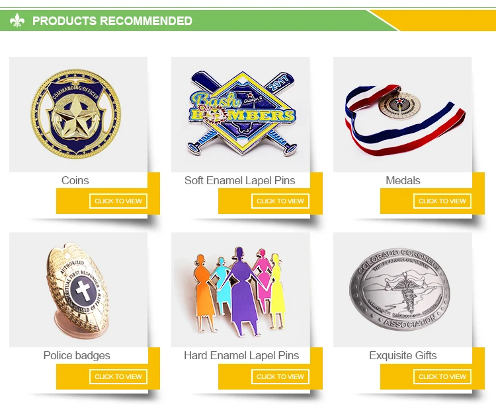496x414 pixels.
Task: Open the Police badges title link
Action: coord(77,356)
